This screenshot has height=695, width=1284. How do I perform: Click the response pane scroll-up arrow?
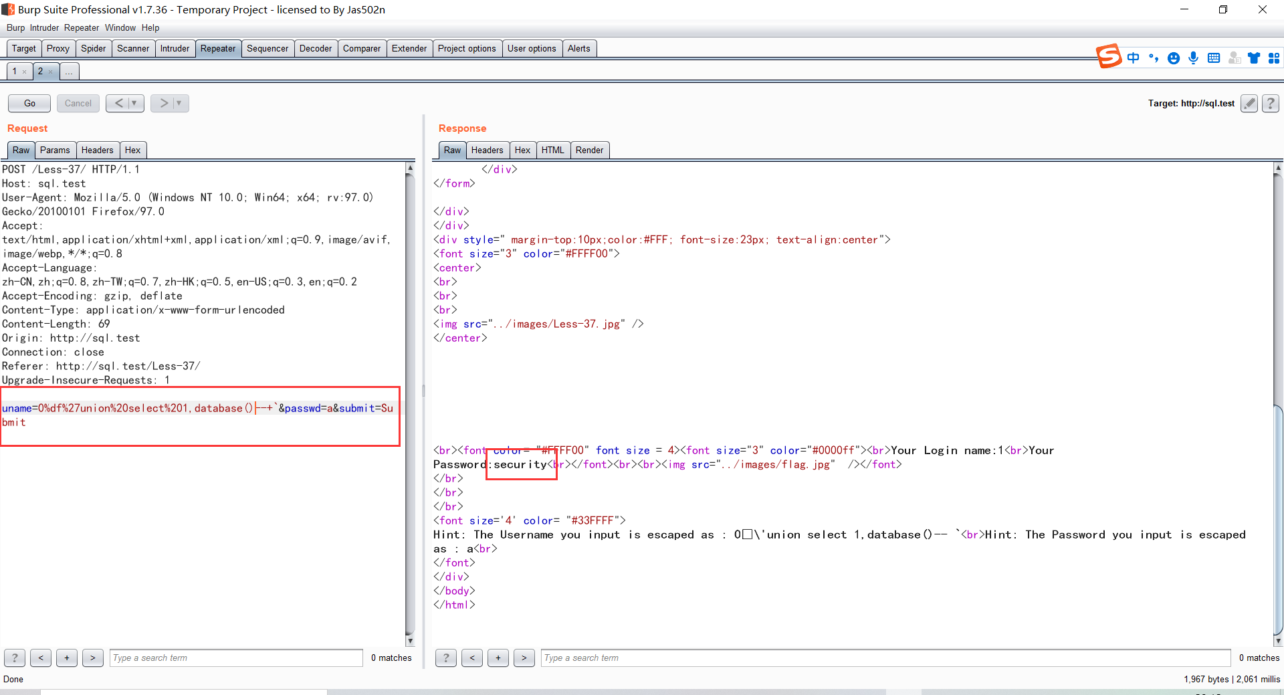[x=1279, y=168]
